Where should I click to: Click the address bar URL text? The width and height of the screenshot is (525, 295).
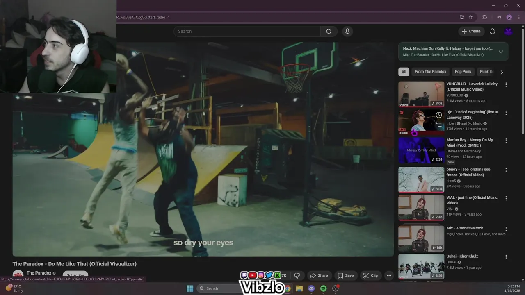tap(143, 17)
